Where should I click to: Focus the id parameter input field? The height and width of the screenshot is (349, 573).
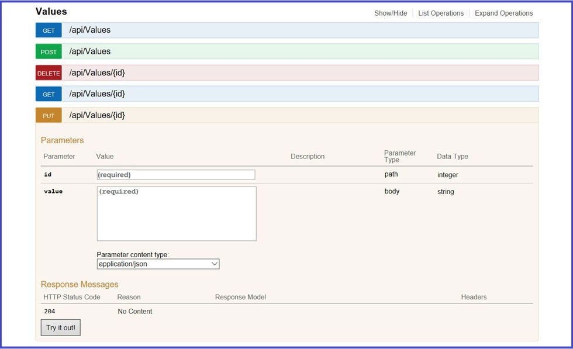pyautogui.click(x=175, y=175)
